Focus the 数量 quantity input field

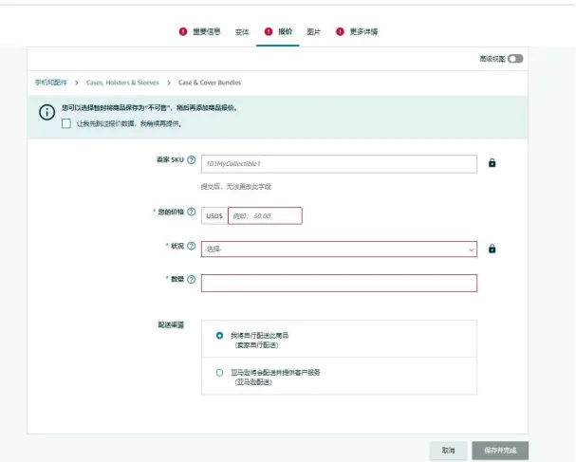pyautogui.click(x=339, y=283)
